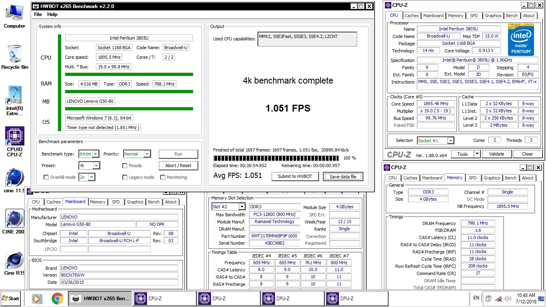The width and height of the screenshot is (546, 307).
Task: Click the Part Number RMT3170MN68F9F1600 field
Action: pyautogui.click(x=274, y=236)
